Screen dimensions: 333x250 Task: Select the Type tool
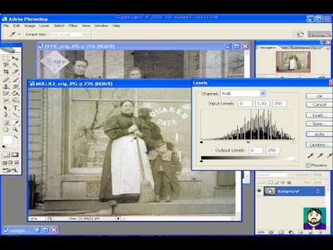(15, 108)
